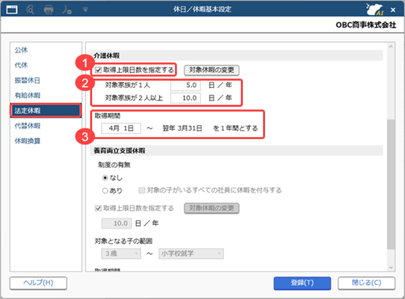405x299 pixels.
Task: Click the vertical scrollbar thumb
Action: (x=391, y=184)
